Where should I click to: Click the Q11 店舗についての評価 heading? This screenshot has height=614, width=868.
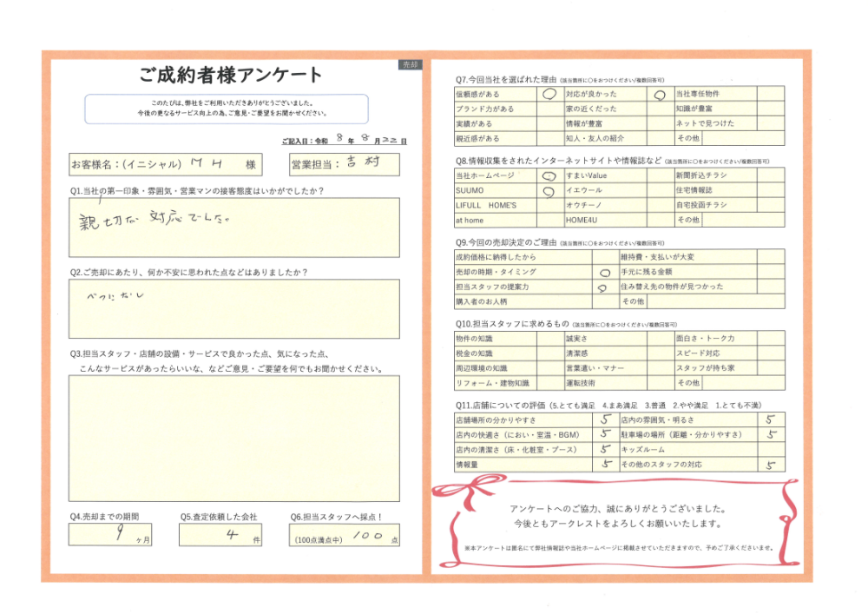(x=608, y=406)
